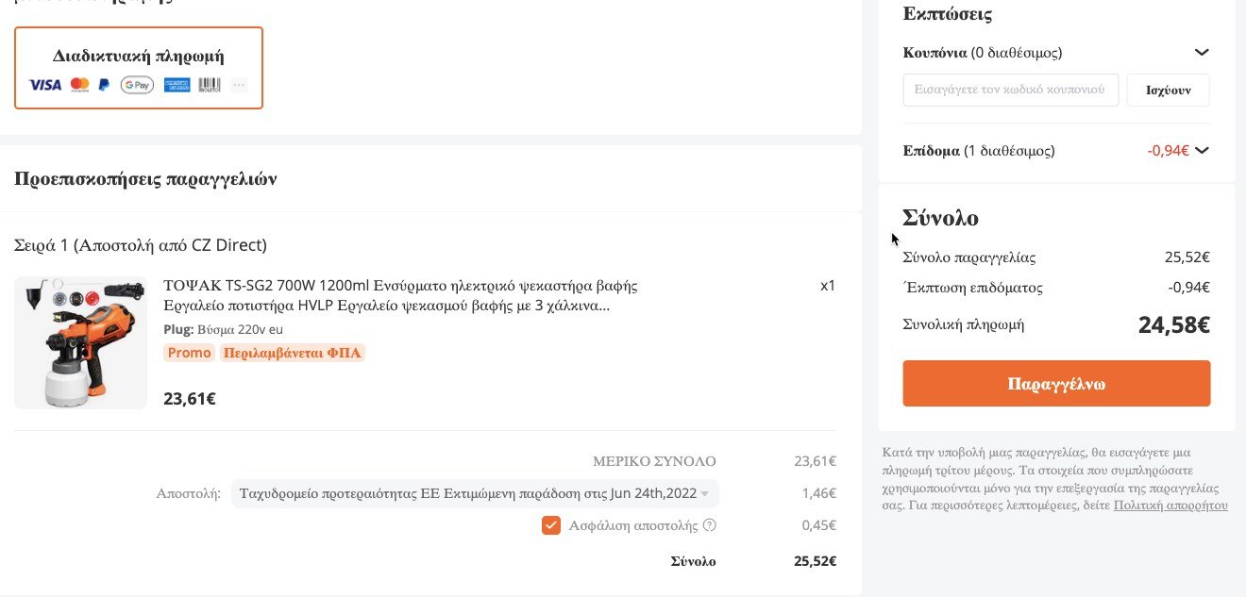Click the orange Παραγγέλνω order button

click(1056, 384)
